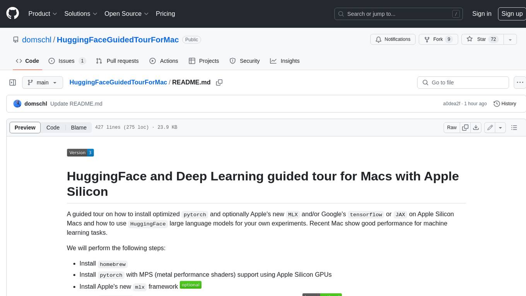This screenshot has width=526, height=296.
Task: Open the domschl commit author link
Action: pos(36,104)
